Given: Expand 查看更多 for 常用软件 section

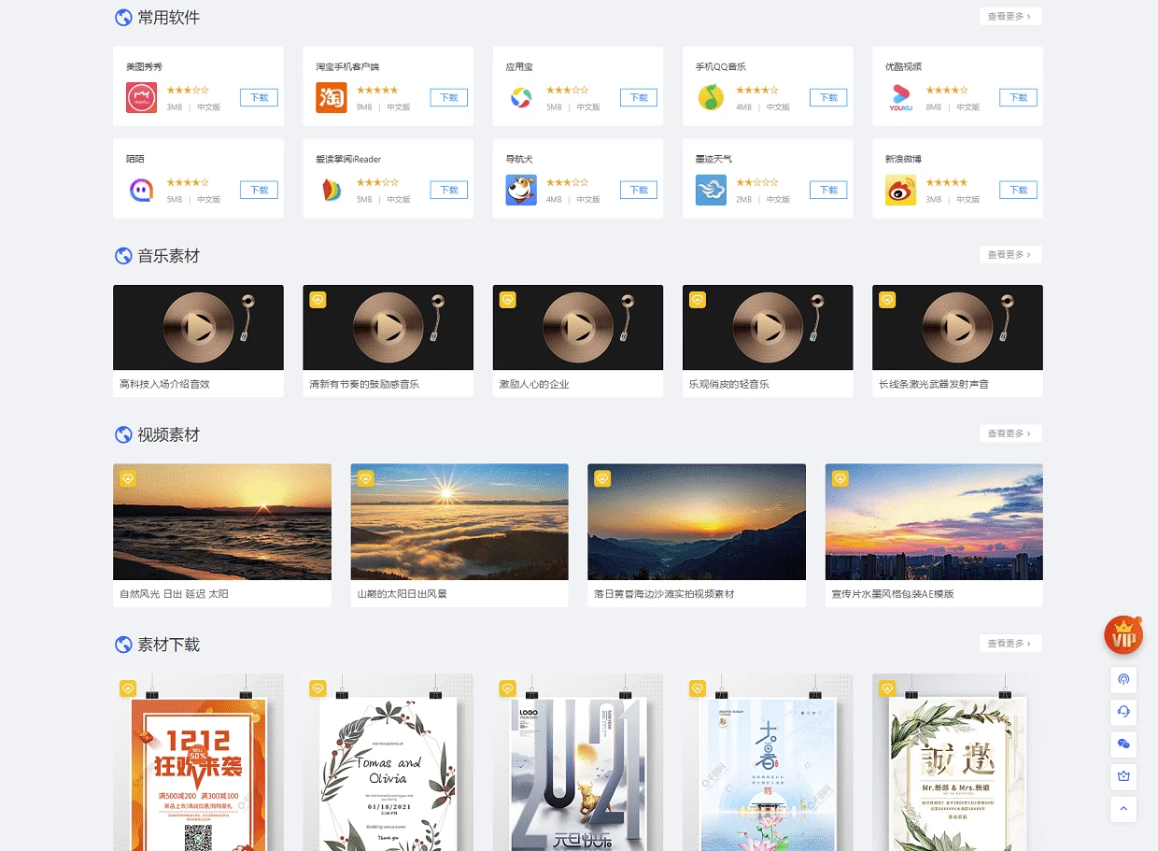Looking at the screenshot, I should (1010, 17).
